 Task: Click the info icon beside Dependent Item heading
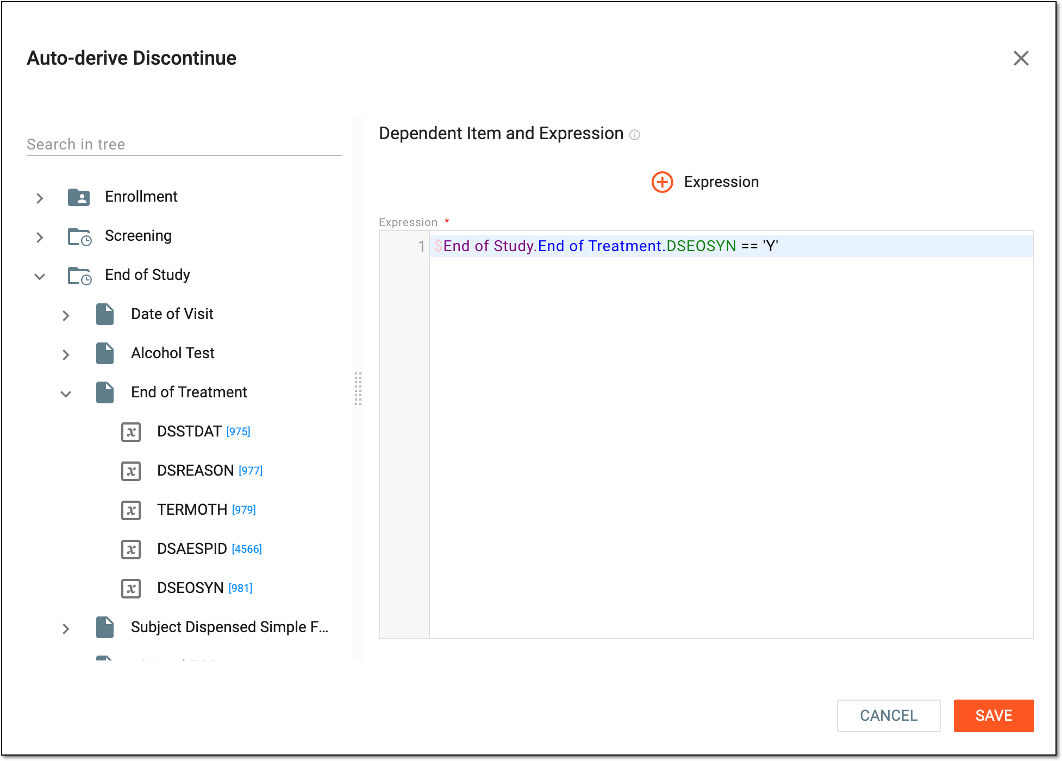coord(634,135)
